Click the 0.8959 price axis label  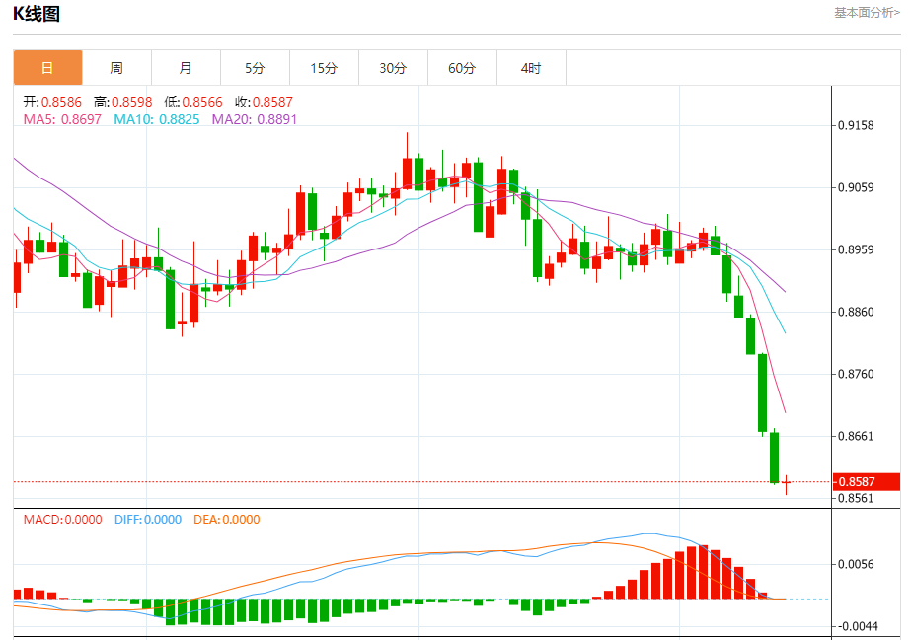tap(856, 249)
